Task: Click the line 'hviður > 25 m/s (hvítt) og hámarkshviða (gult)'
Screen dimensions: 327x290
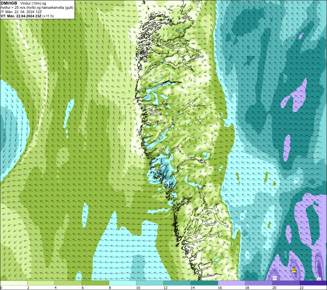Action: point(37,8)
